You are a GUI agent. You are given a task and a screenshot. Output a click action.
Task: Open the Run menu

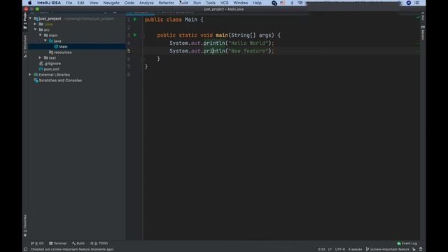(x=197, y=3)
